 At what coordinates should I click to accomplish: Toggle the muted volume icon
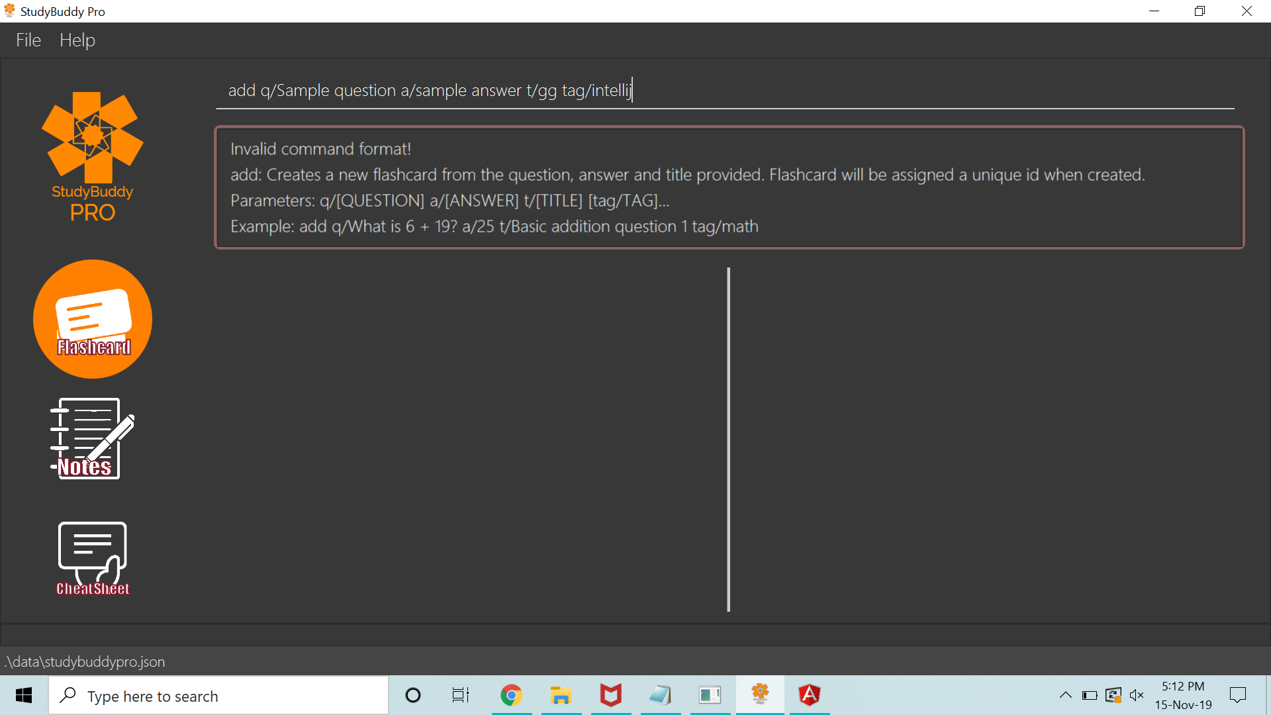click(1137, 695)
